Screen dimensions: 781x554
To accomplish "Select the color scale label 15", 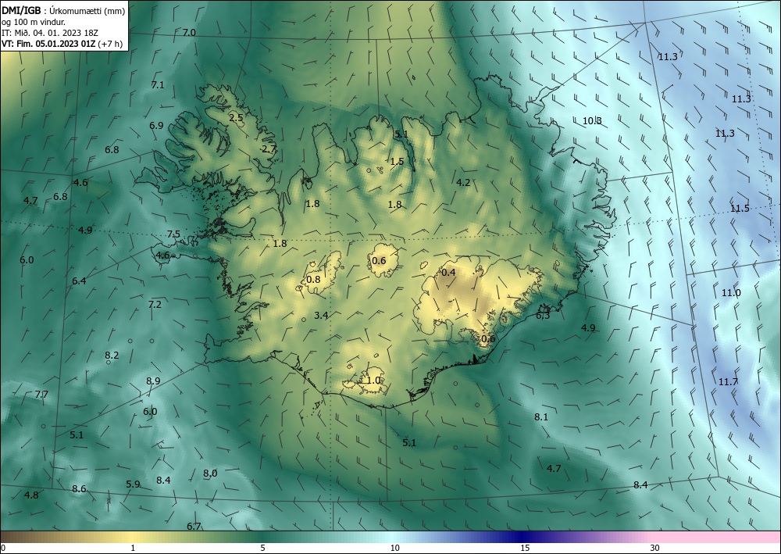I will [525, 549].
